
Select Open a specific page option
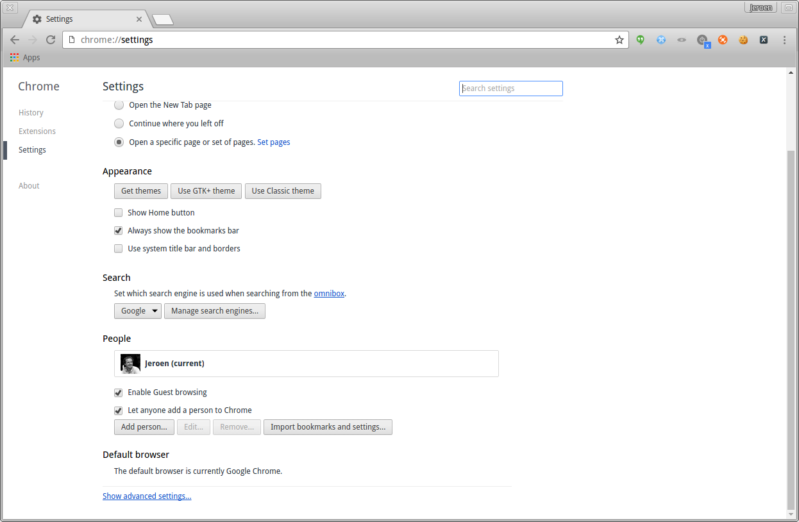[119, 142]
